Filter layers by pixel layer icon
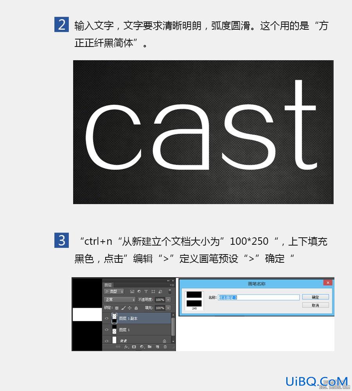This screenshot has width=352, height=391. (132, 291)
